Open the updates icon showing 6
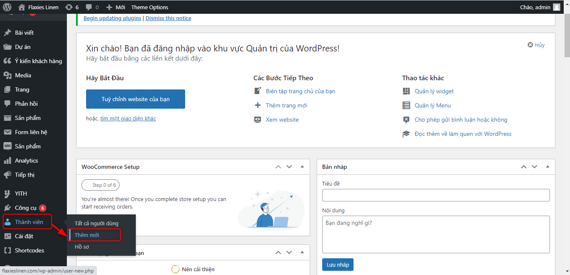The width and height of the screenshot is (570, 275). click(x=72, y=7)
